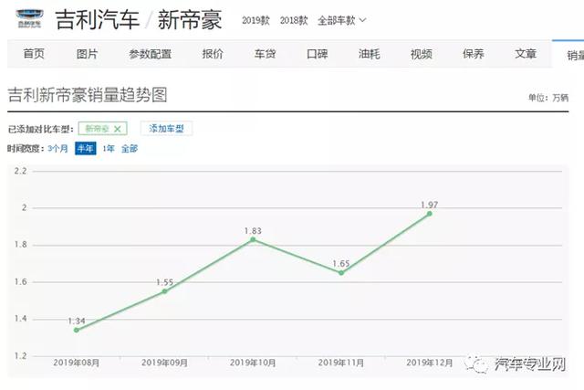Open the 视频 tab
Viewport: 584px width, 390px height.
(x=422, y=54)
